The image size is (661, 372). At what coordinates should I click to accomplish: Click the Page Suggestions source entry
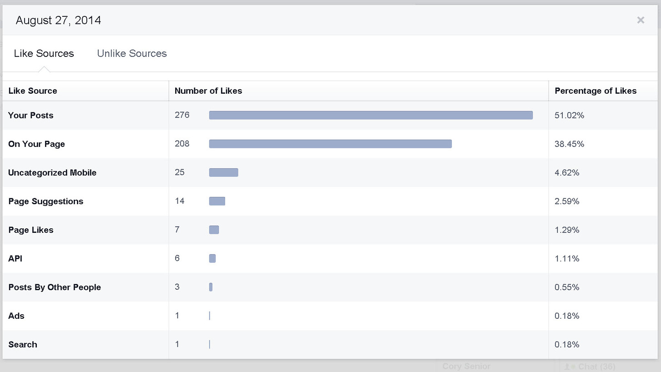click(x=45, y=201)
